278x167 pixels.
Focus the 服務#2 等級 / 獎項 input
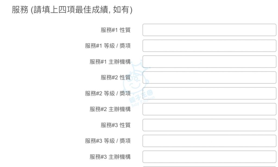point(209,93)
